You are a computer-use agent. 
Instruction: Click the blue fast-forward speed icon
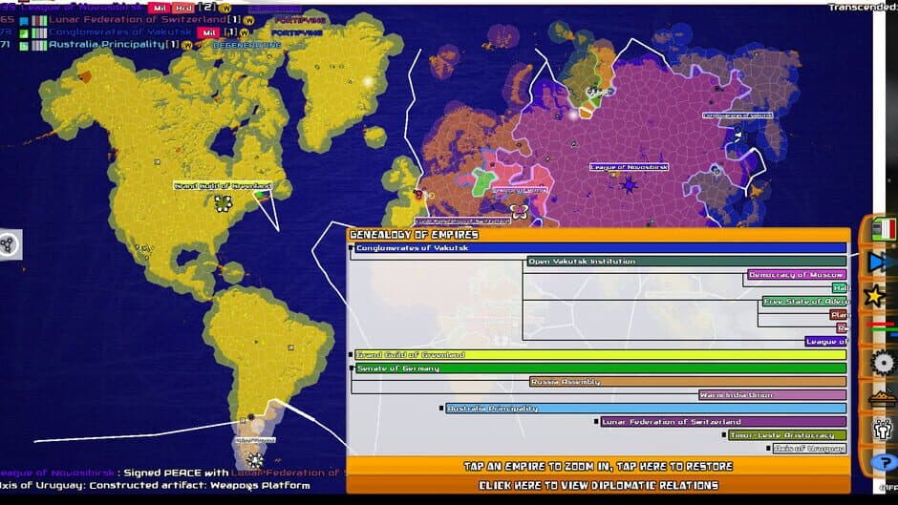(x=883, y=262)
